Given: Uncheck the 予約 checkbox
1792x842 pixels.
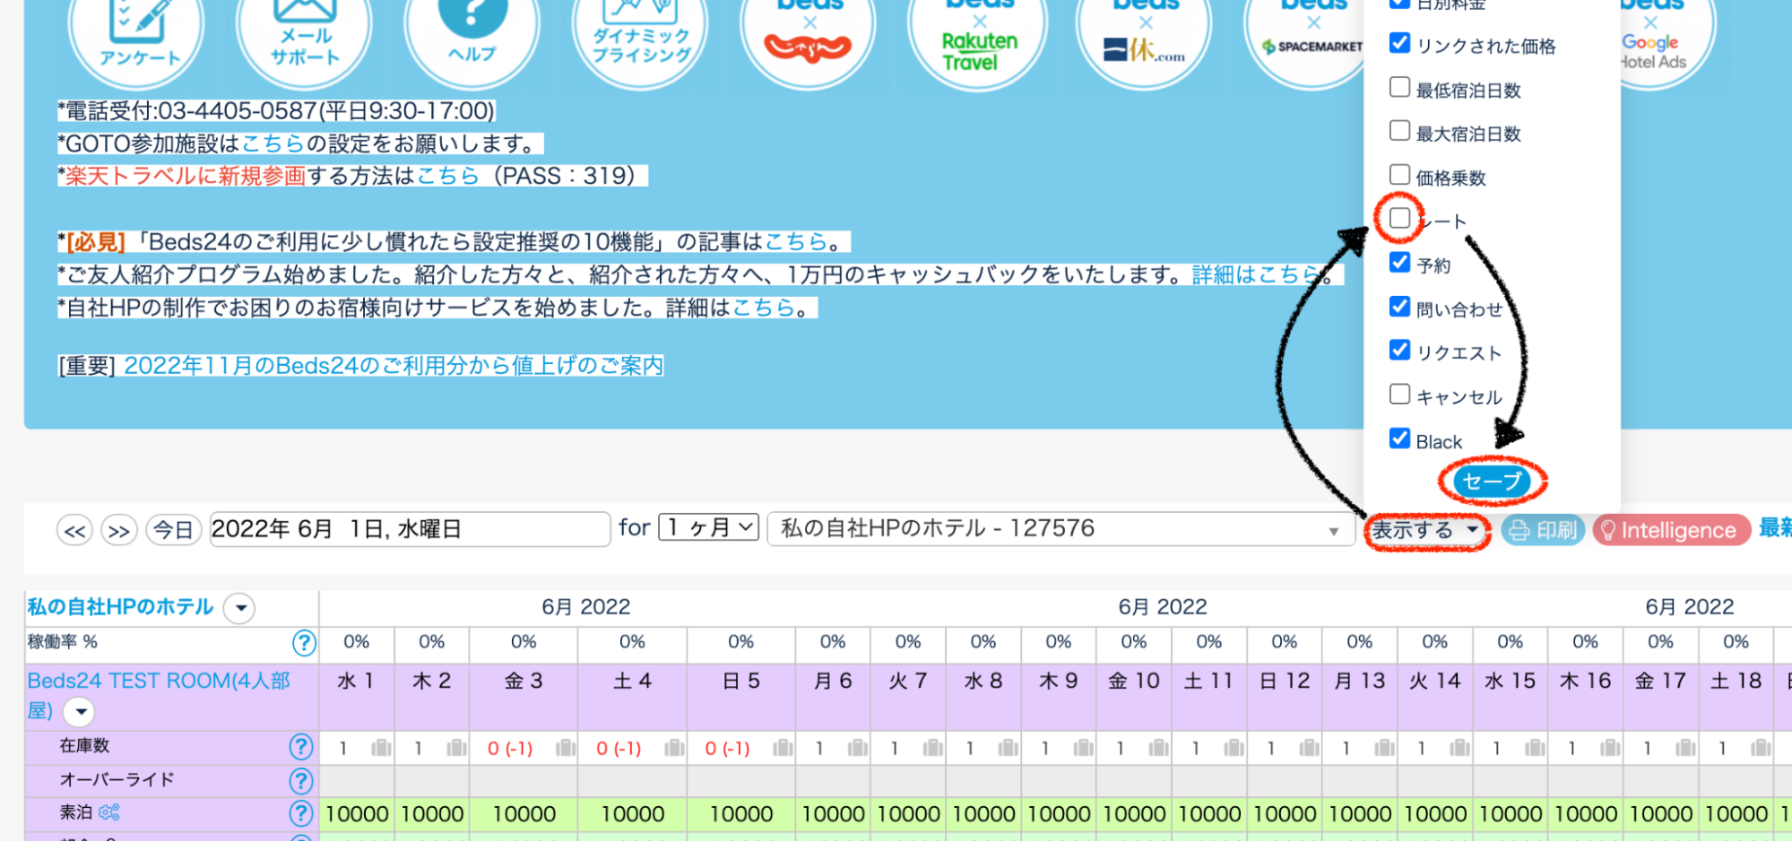Looking at the screenshot, I should click(1399, 263).
